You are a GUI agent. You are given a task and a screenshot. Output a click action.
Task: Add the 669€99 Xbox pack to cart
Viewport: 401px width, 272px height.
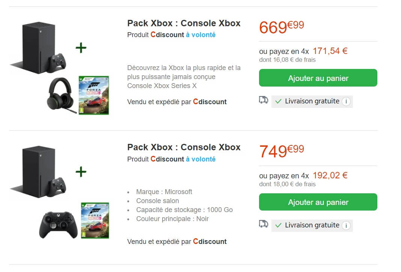tap(318, 78)
